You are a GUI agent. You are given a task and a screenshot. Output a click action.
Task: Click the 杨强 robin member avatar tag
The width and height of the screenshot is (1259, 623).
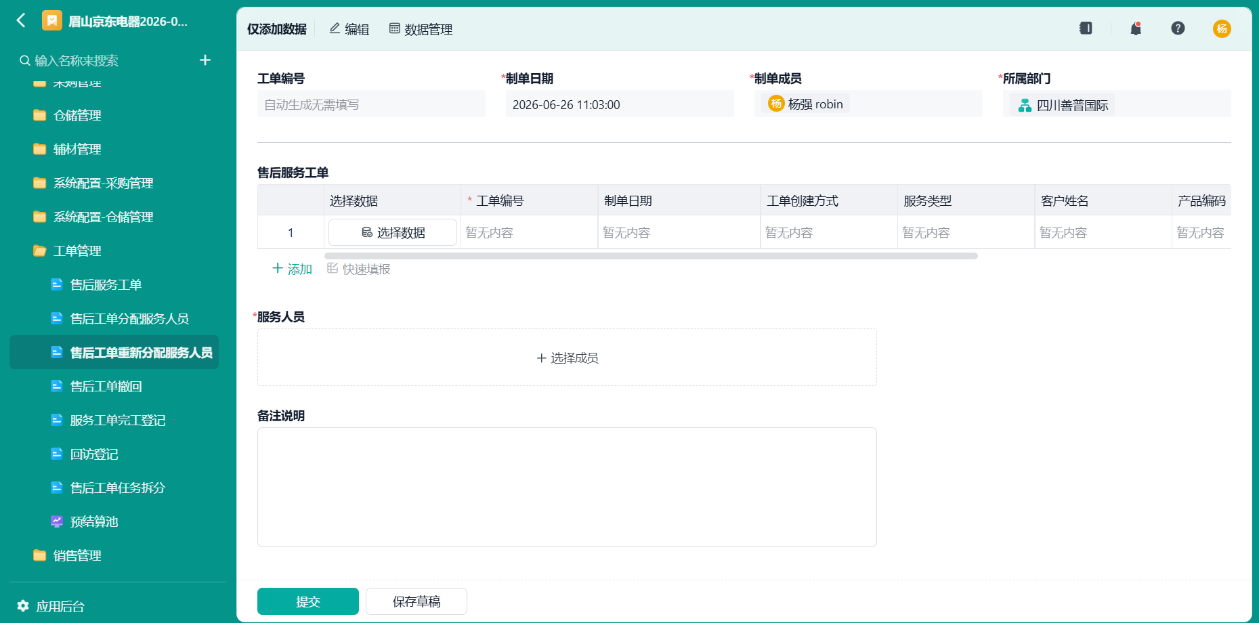(x=805, y=104)
